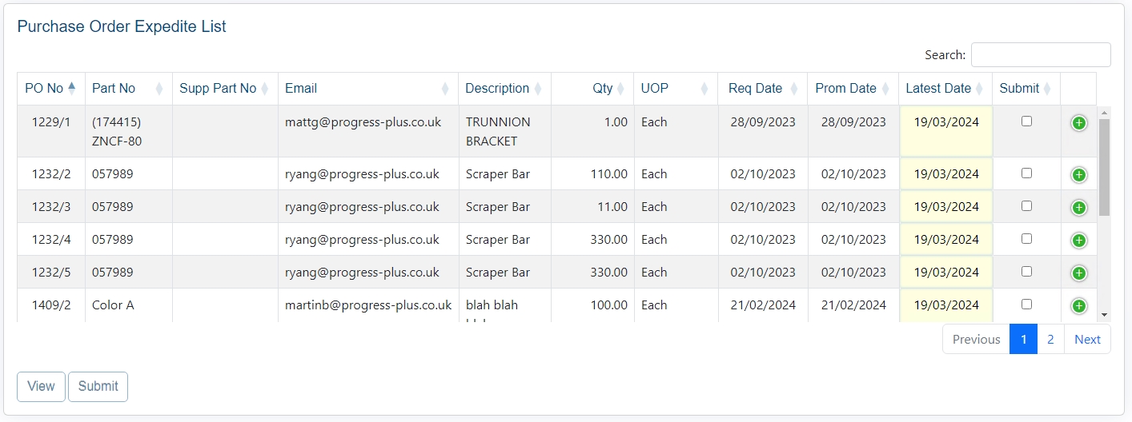Expand row PO 1232/3 with plus icon
Screen dimensions: 1132x422
[x=1078, y=208]
